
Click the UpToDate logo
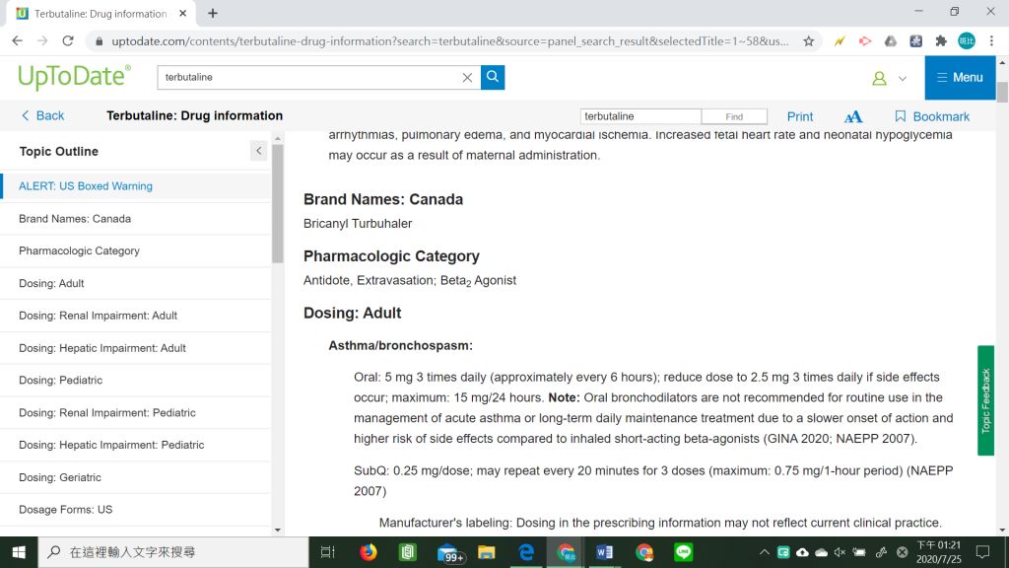(x=74, y=77)
